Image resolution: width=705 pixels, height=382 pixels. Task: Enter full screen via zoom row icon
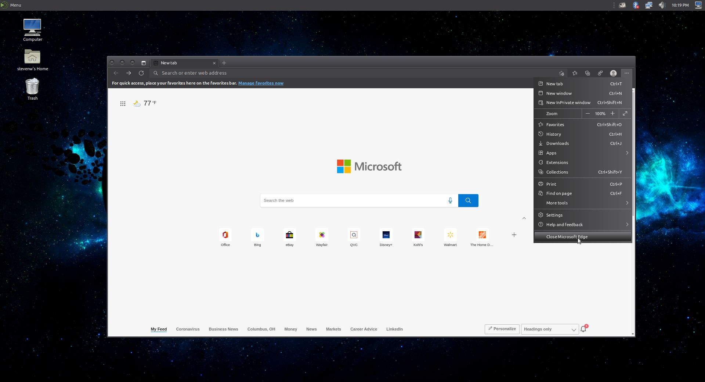[625, 114]
